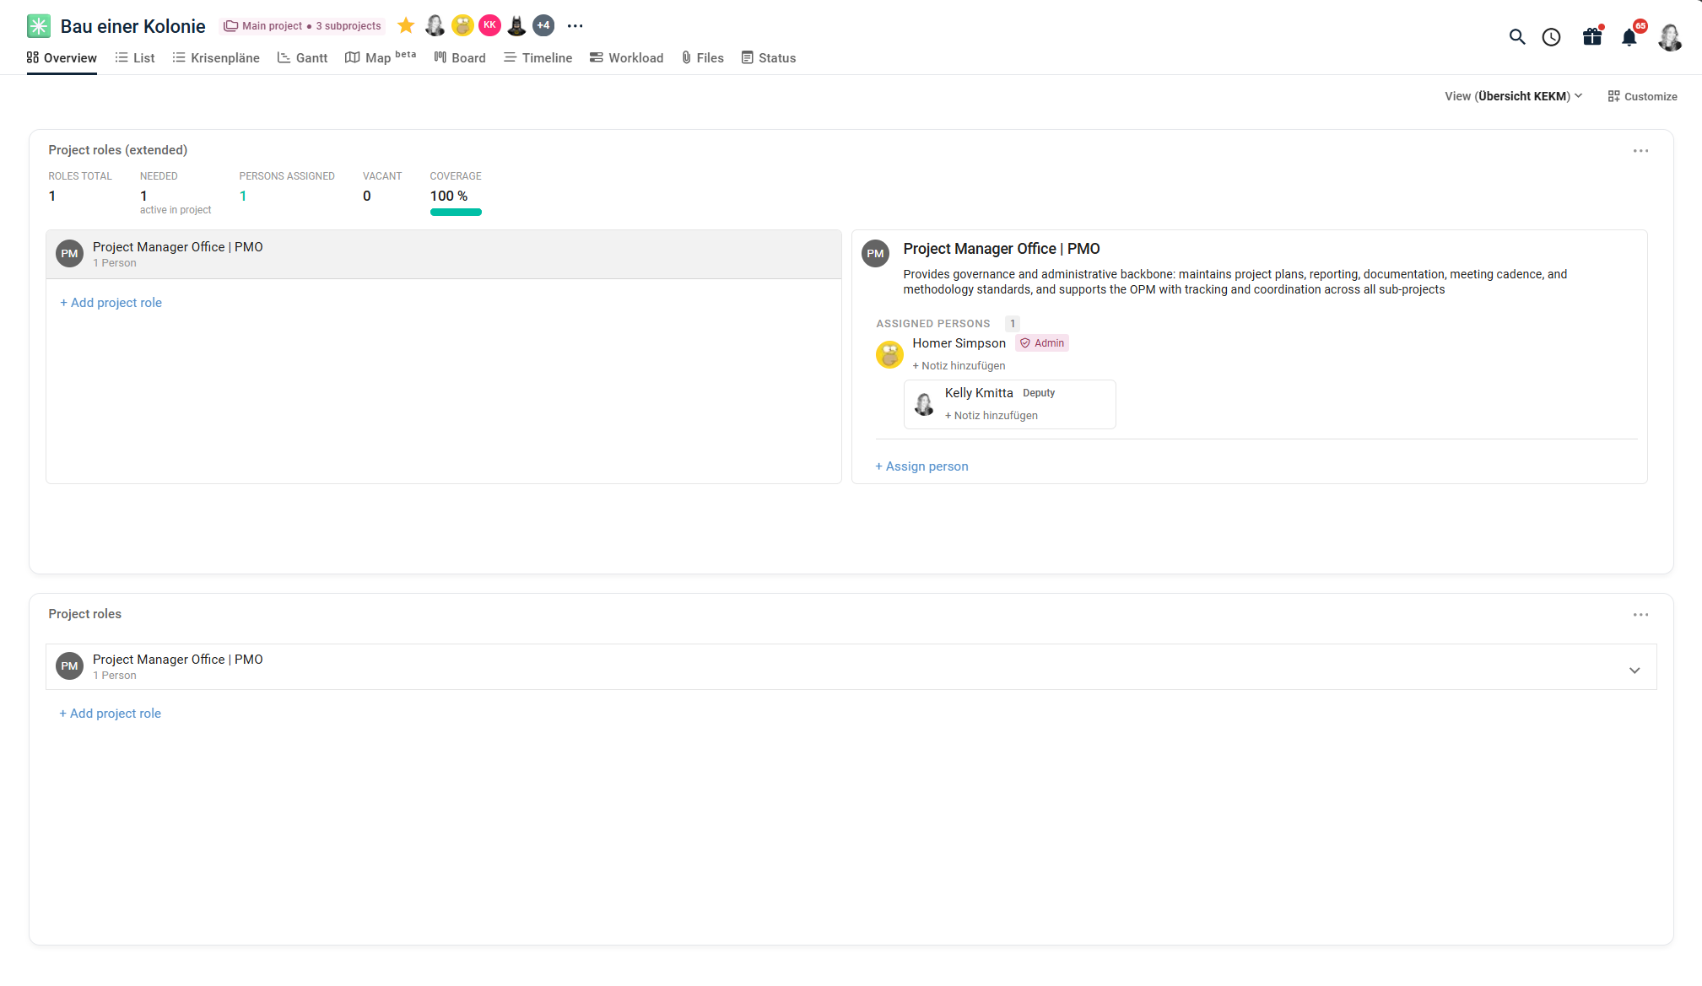Open the Project roles widget three-dot menu

point(1640,615)
